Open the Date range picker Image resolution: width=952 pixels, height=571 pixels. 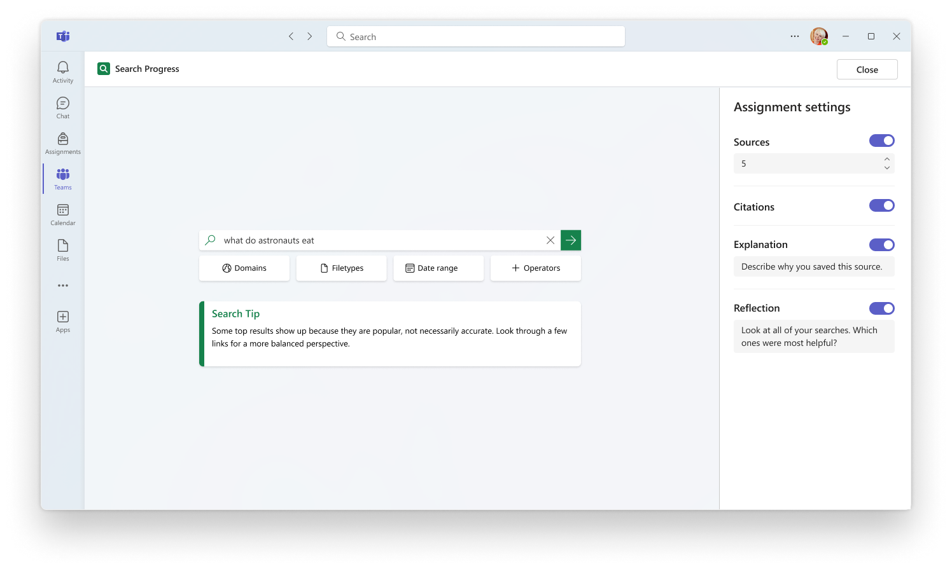[x=438, y=268]
